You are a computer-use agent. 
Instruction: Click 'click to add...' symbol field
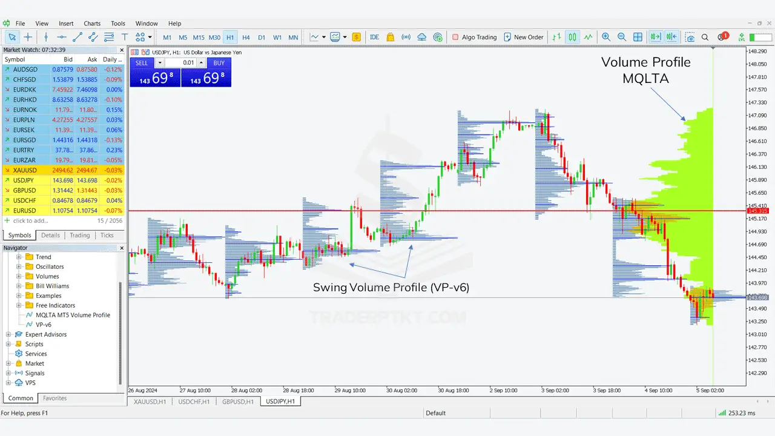click(x=30, y=220)
